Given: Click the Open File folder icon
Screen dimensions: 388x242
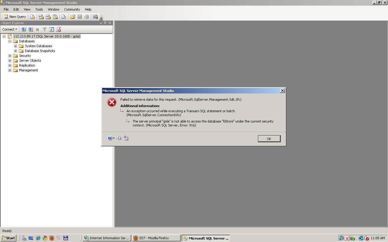Looking at the screenshot, I should 73,17.
